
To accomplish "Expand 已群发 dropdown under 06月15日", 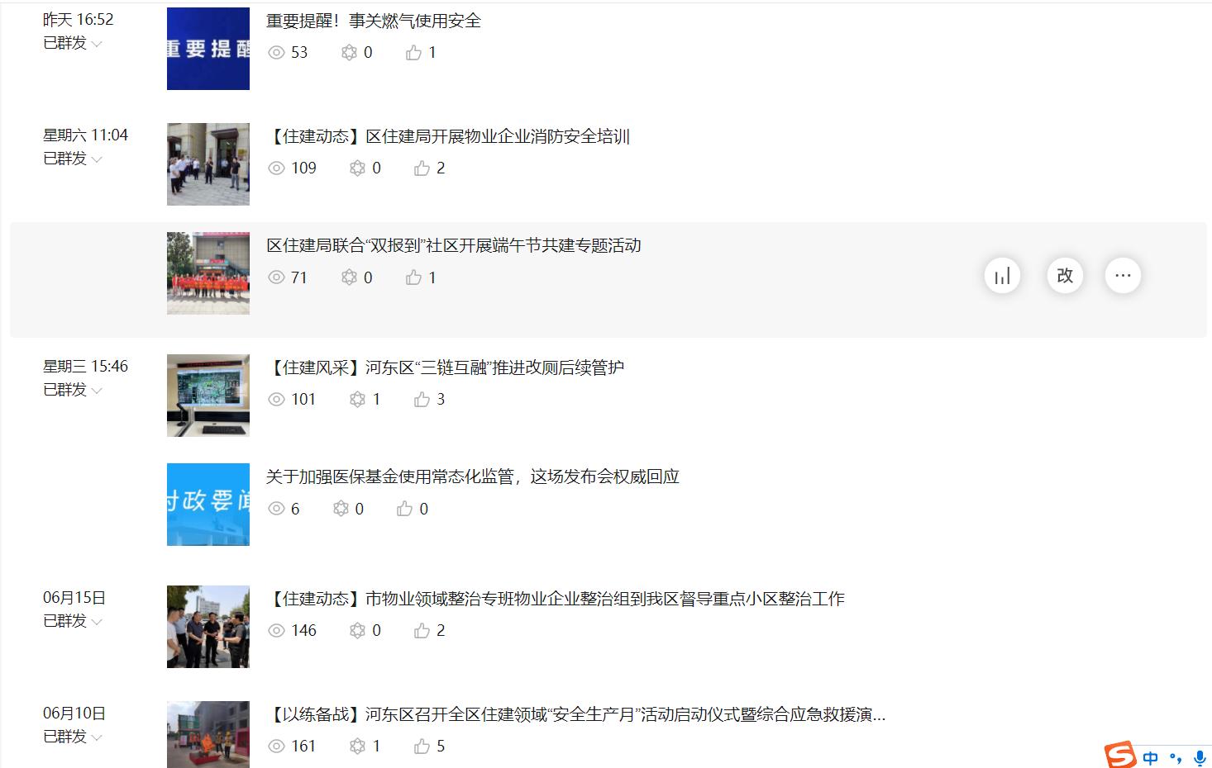I will (73, 621).
